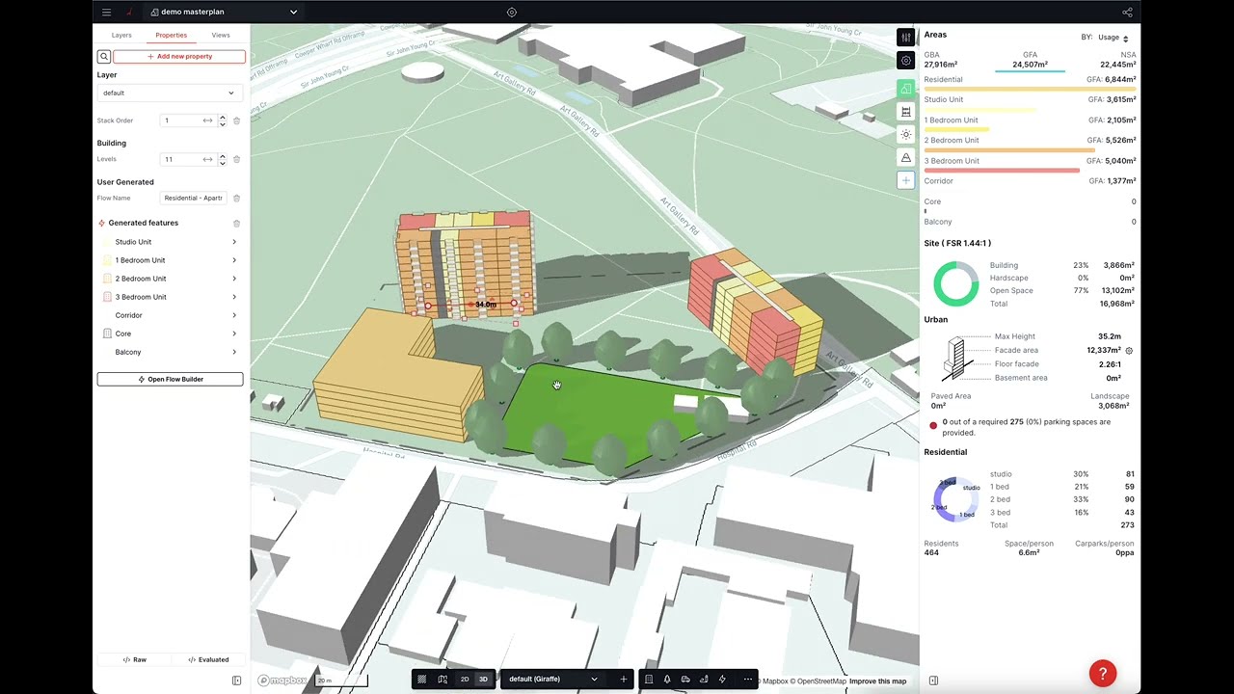Expand the 2 Bedroom Unit feature row

170,279
